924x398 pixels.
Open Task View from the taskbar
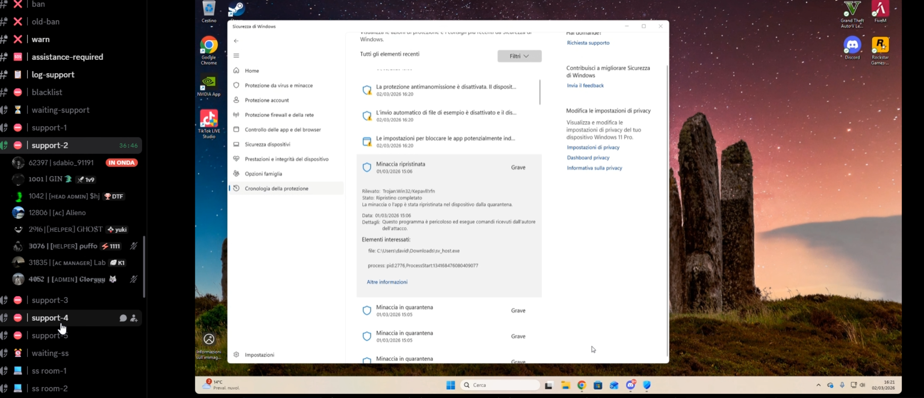click(x=548, y=386)
